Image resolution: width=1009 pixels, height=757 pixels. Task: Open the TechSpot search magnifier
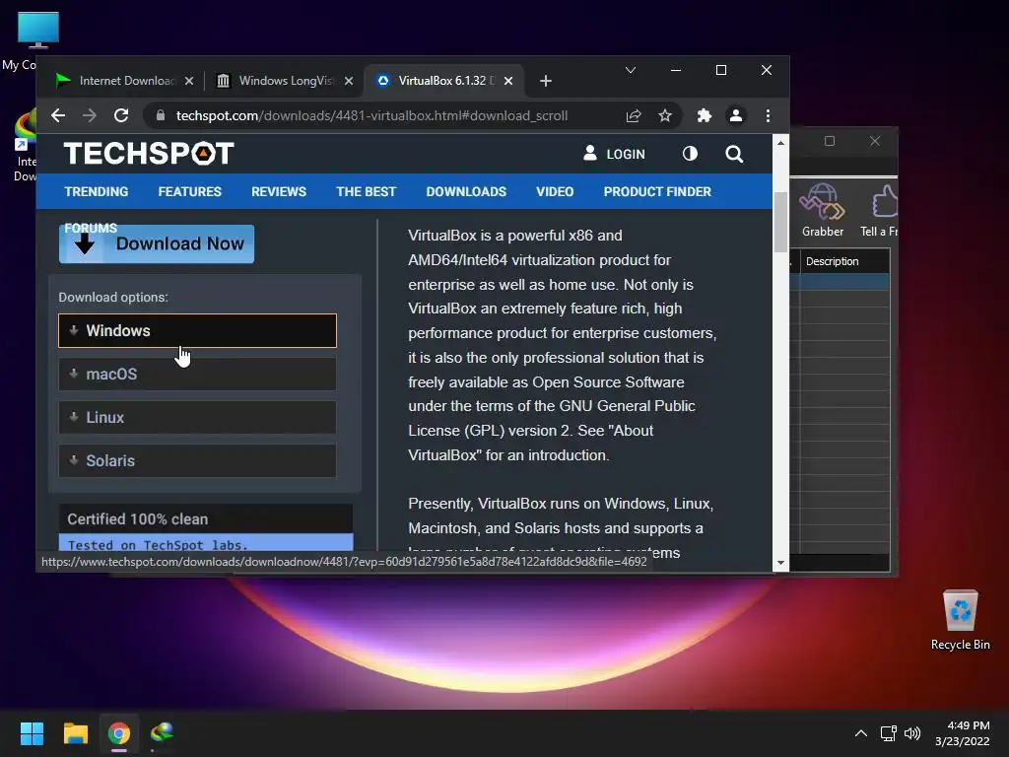click(x=734, y=154)
